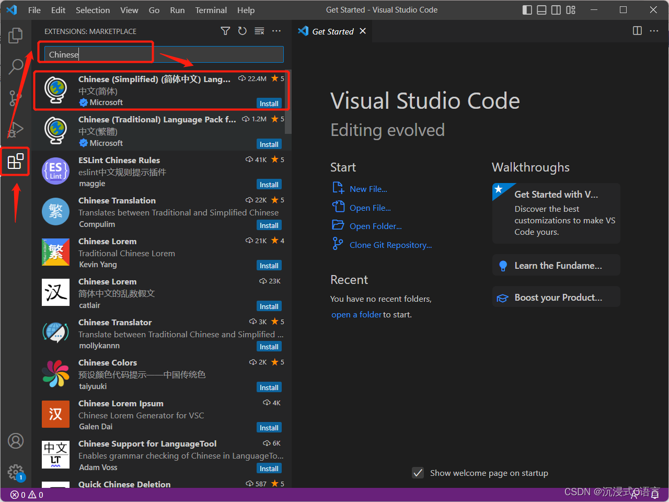Install Chinese Lorem by Kevin Yang
The width and height of the screenshot is (669, 502).
click(269, 266)
